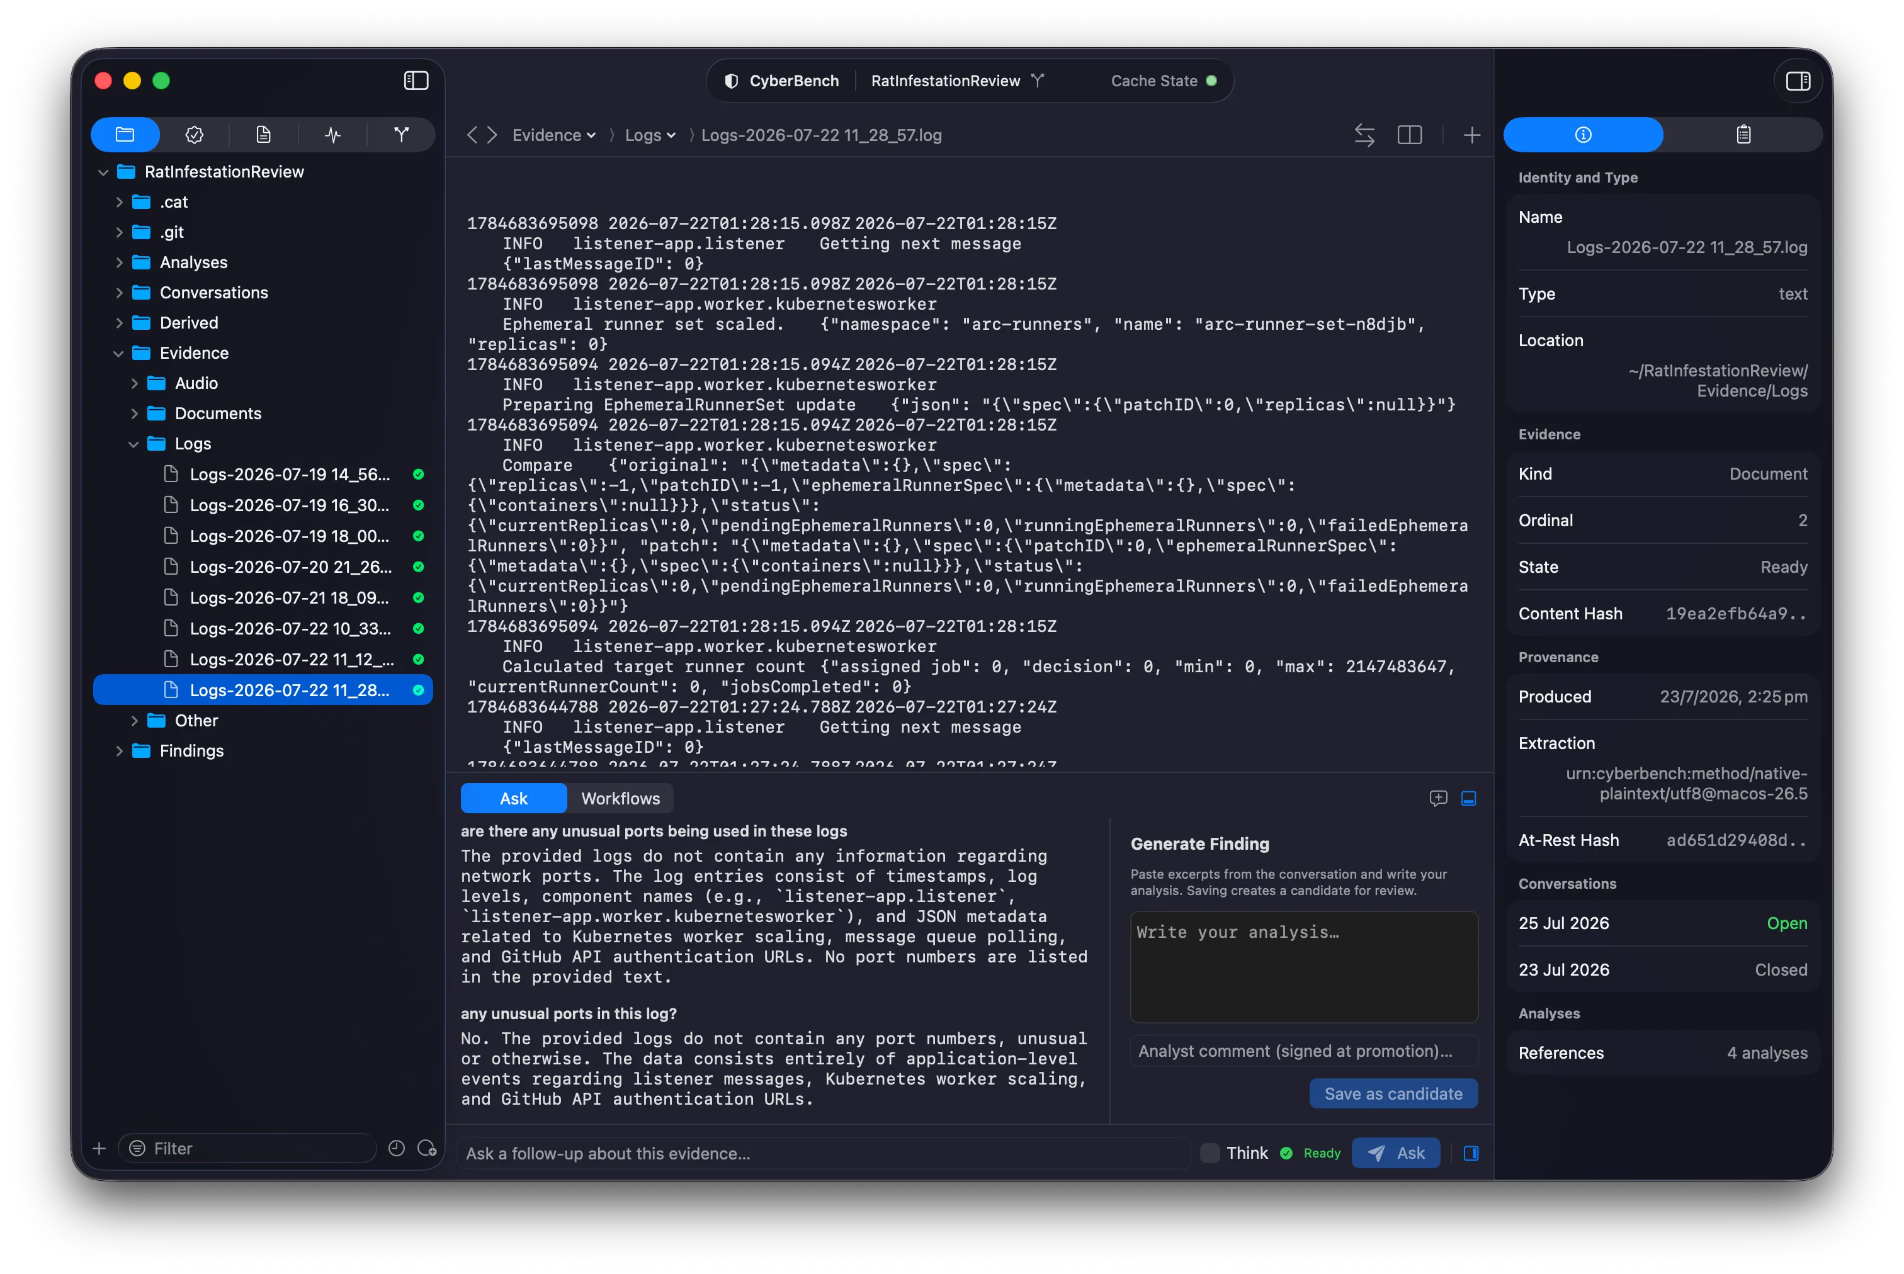Screen dimensions: 1904x1274
Task: Expand the Analyses folder
Action: [x=120, y=262]
